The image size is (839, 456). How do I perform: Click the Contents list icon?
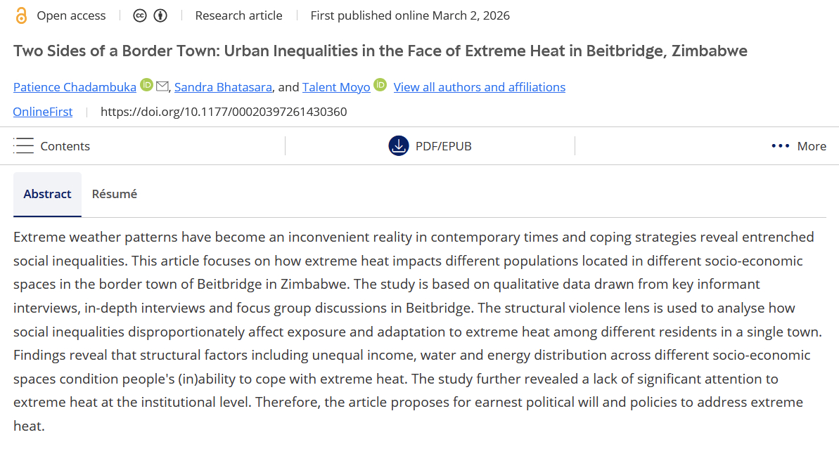point(24,146)
